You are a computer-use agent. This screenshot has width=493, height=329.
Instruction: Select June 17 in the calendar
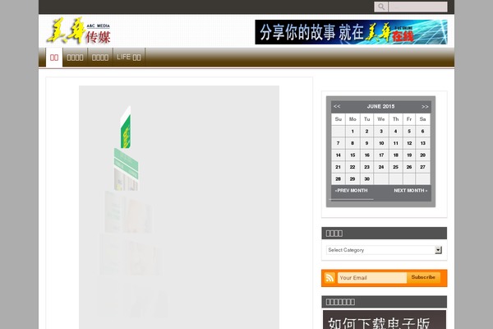[x=381, y=155]
